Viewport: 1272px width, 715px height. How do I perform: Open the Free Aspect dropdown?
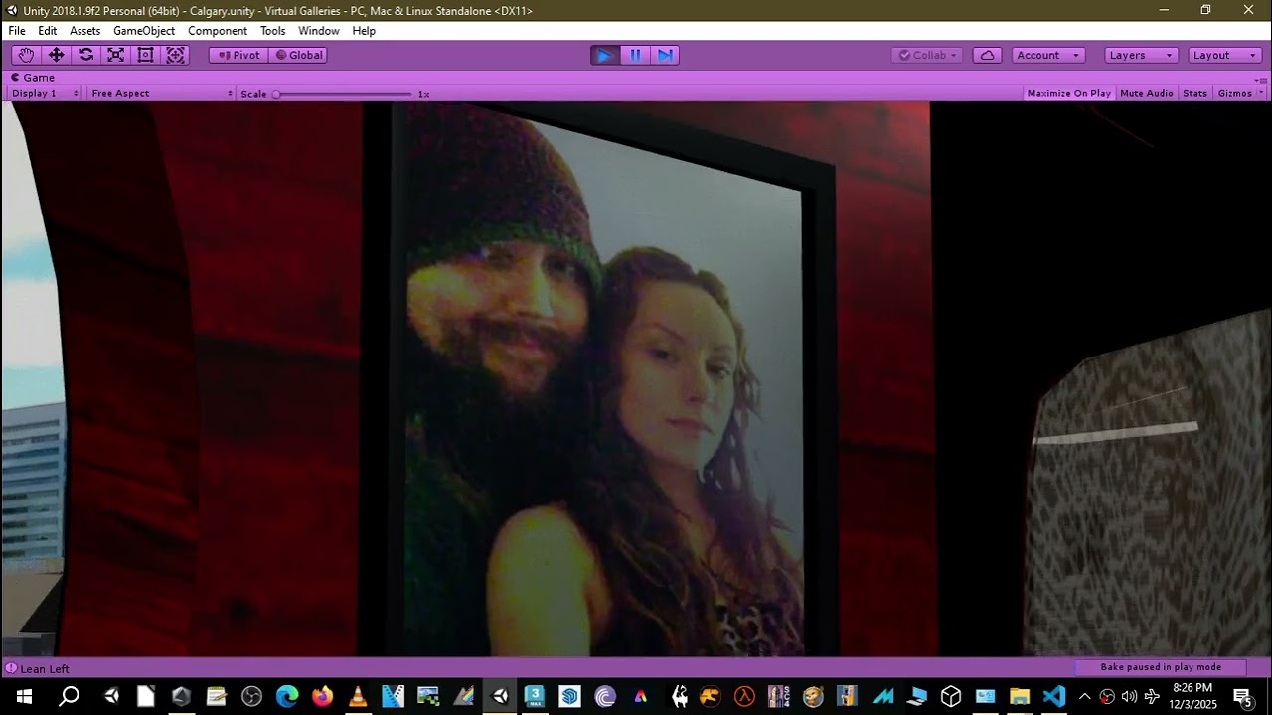pos(161,93)
